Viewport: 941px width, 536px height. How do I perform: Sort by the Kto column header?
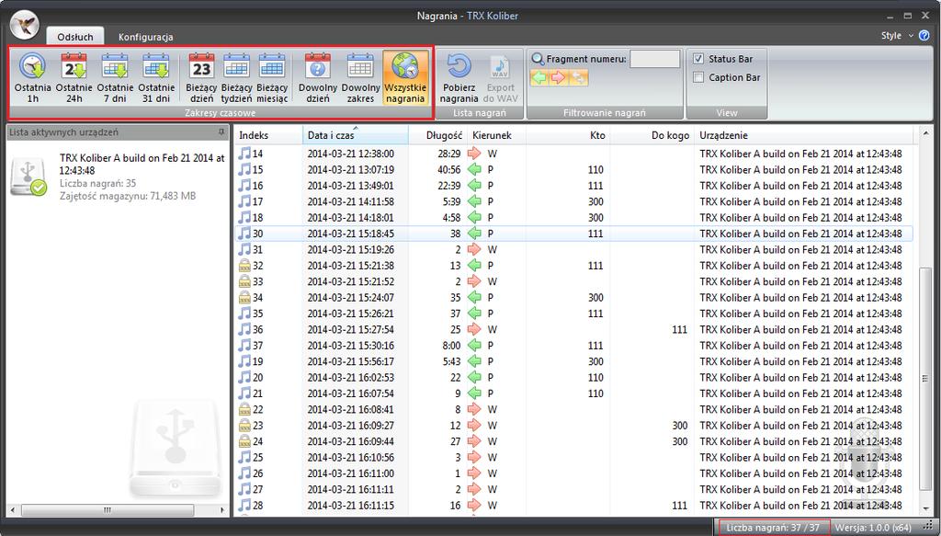(568, 135)
